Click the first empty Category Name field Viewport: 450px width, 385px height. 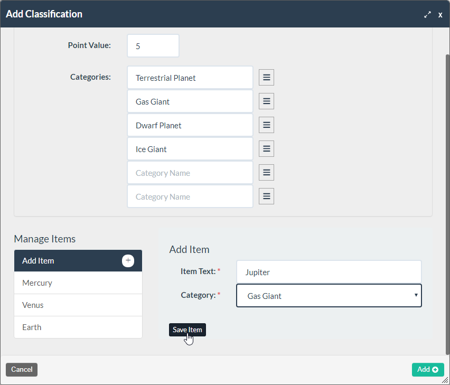tap(190, 173)
